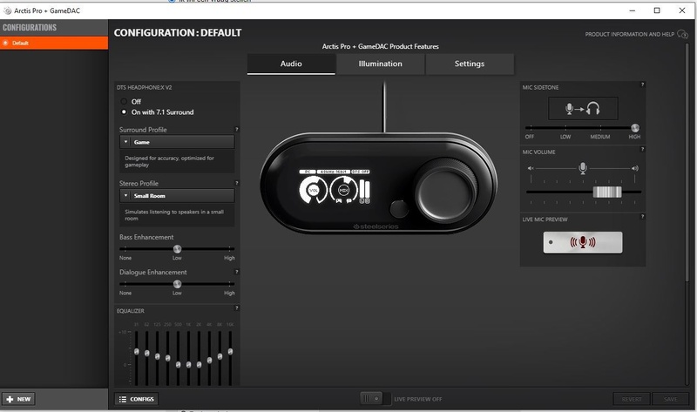Click the small round button on the GameDAC
Viewport: 697px width, 412px height.
click(399, 209)
